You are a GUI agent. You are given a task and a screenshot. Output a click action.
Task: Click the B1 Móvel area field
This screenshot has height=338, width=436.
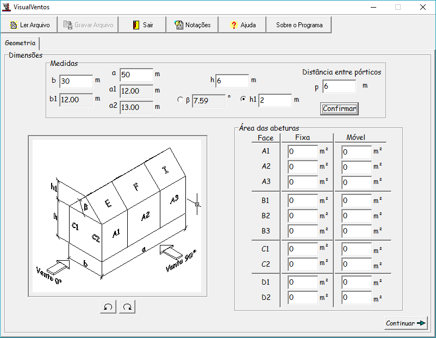[x=357, y=201]
